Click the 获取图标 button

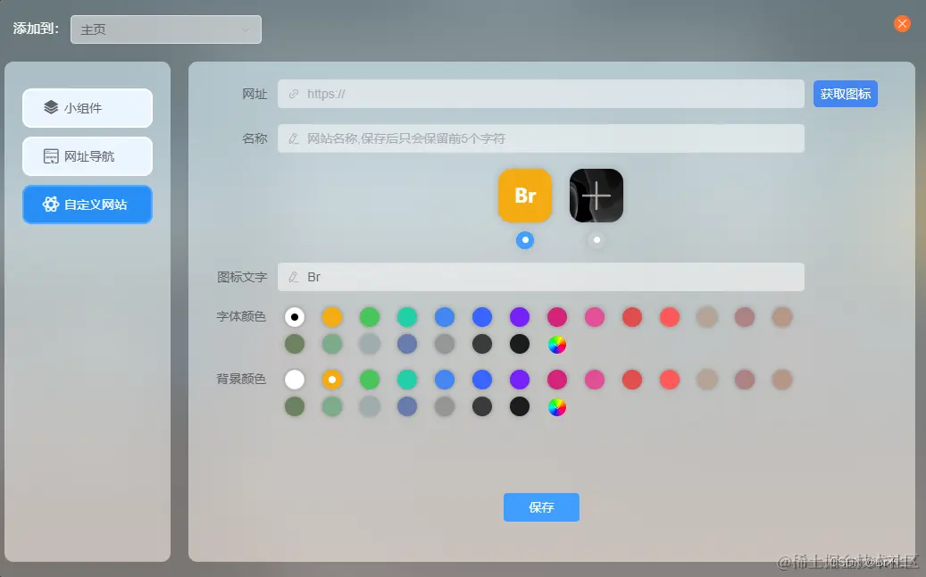point(845,93)
